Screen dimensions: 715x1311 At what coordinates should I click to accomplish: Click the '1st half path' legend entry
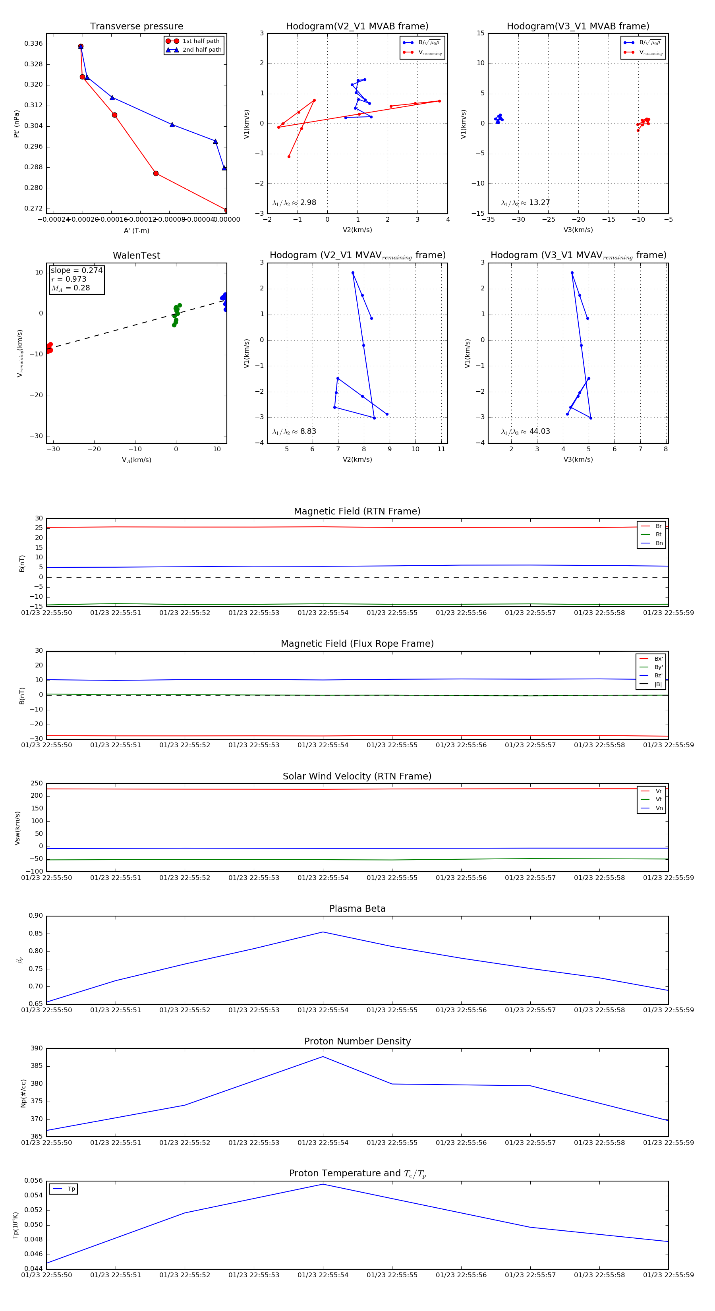(x=194, y=41)
